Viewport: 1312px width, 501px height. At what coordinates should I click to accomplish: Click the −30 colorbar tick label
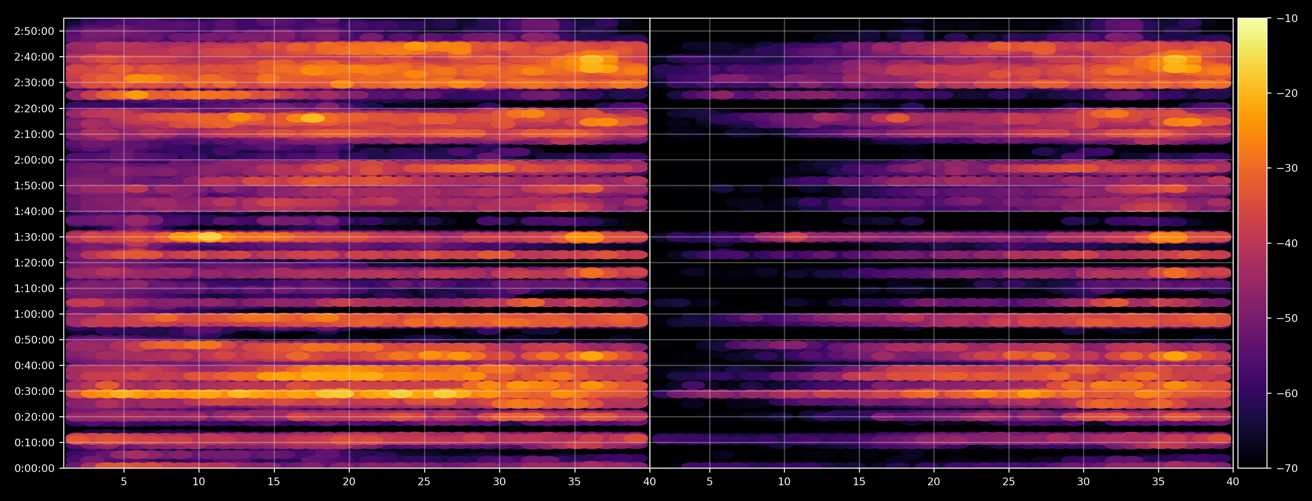click(x=1287, y=168)
